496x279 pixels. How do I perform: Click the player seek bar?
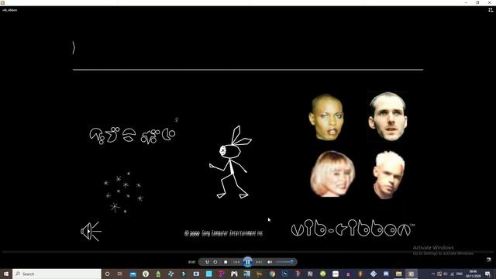tap(248, 252)
